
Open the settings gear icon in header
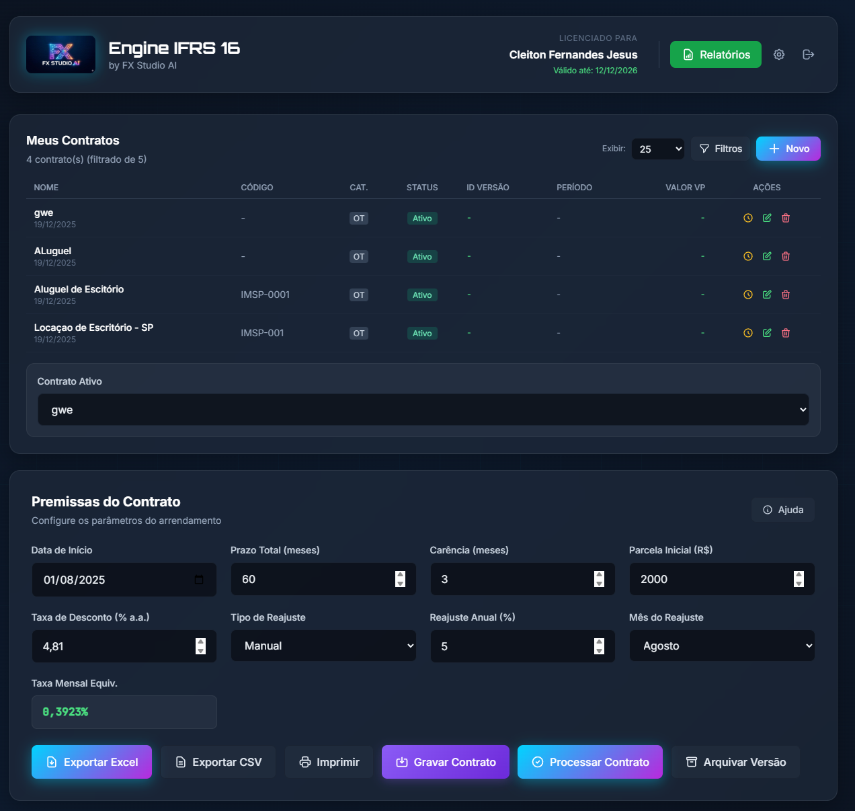click(x=779, y=54)
